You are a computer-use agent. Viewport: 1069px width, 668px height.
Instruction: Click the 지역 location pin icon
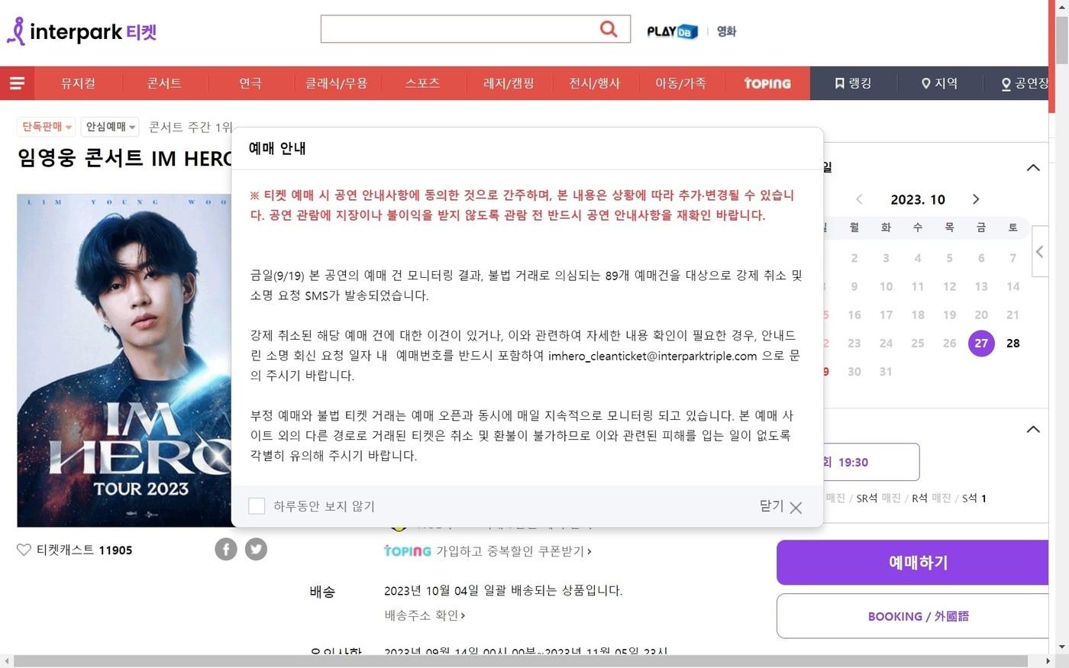(926, 83)
